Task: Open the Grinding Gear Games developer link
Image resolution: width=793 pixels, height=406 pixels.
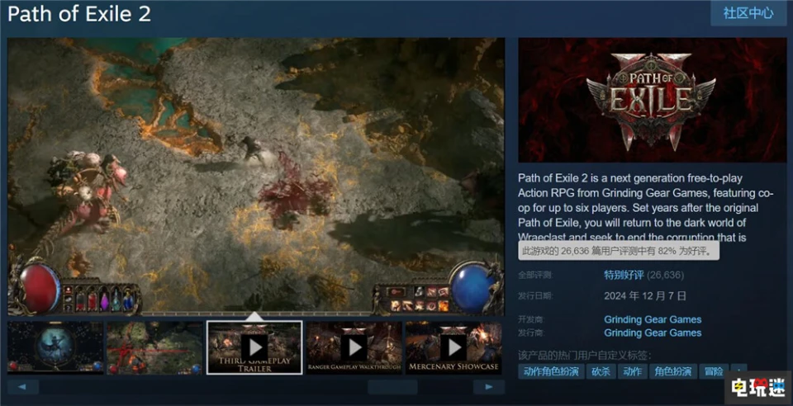Action: tap(653, 319)
